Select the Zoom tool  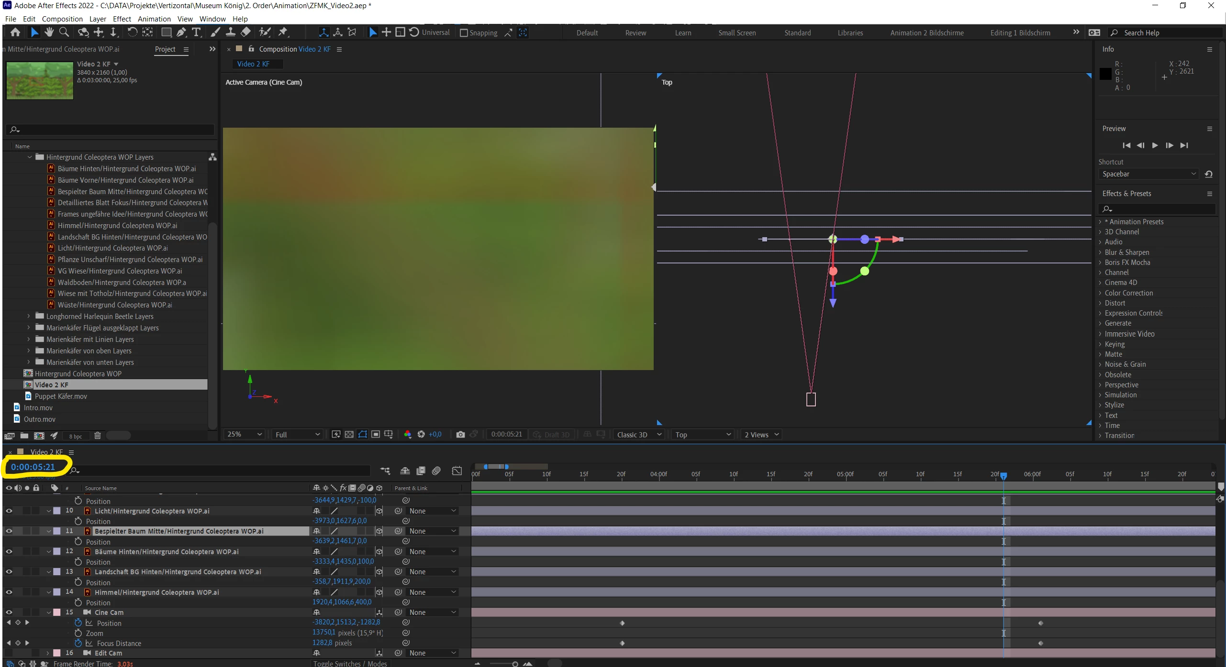coord(64,32)
